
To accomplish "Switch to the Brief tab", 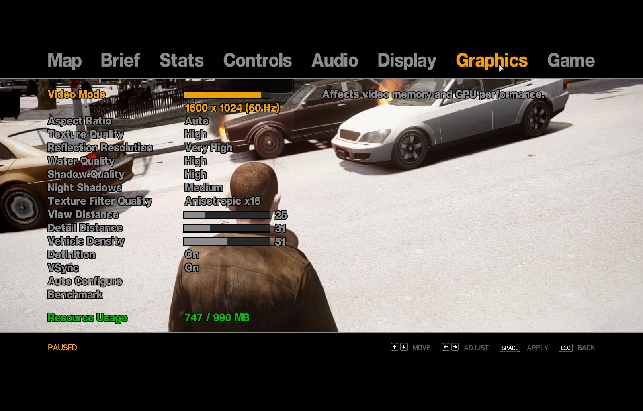I will pyautogui.click(x=120, y=60).
